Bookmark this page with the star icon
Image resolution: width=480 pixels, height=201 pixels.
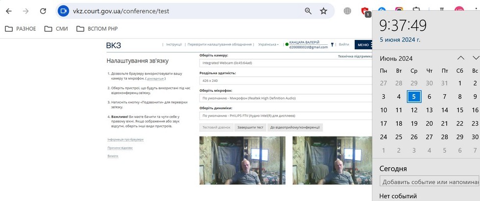pyautogui.click(x=323, y=11)
